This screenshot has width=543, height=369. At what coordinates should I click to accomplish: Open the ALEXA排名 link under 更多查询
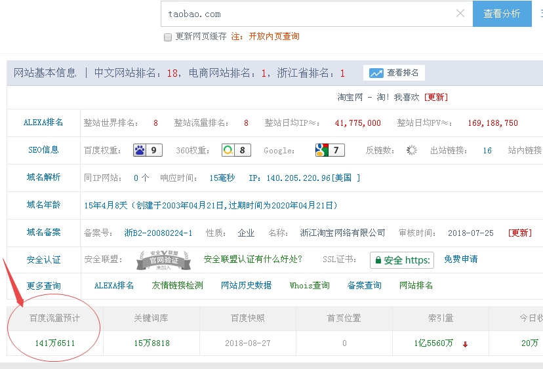tap(114, 286)
